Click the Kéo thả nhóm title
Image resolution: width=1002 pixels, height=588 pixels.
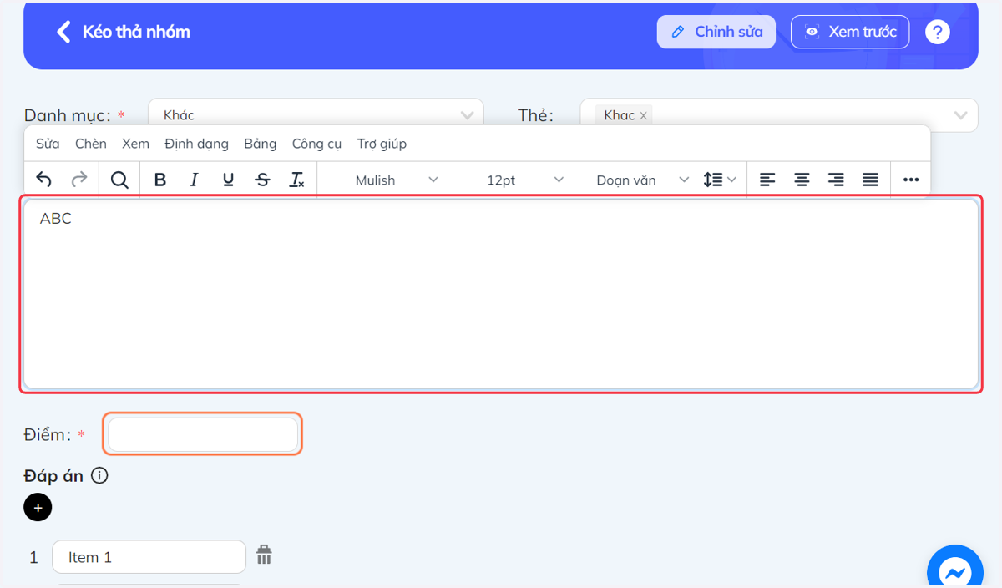pyautogui.click(x=136, y=32)
